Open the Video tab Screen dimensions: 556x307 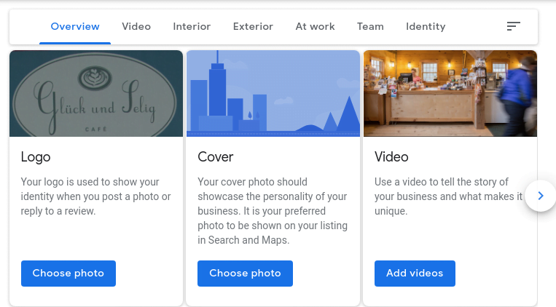point(136,27)
